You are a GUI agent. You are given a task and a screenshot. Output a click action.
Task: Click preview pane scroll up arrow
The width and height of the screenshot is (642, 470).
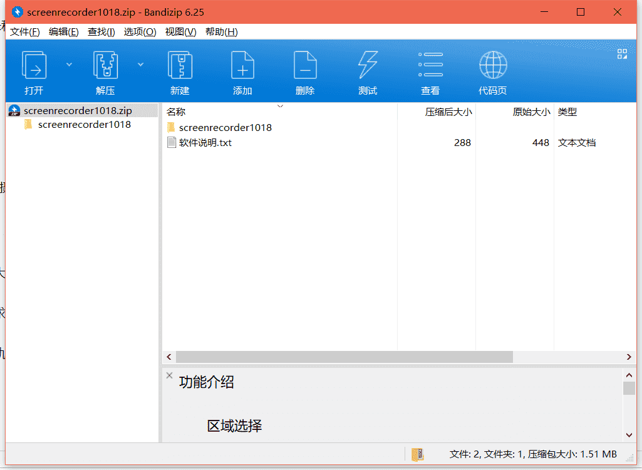coord(629,375)
